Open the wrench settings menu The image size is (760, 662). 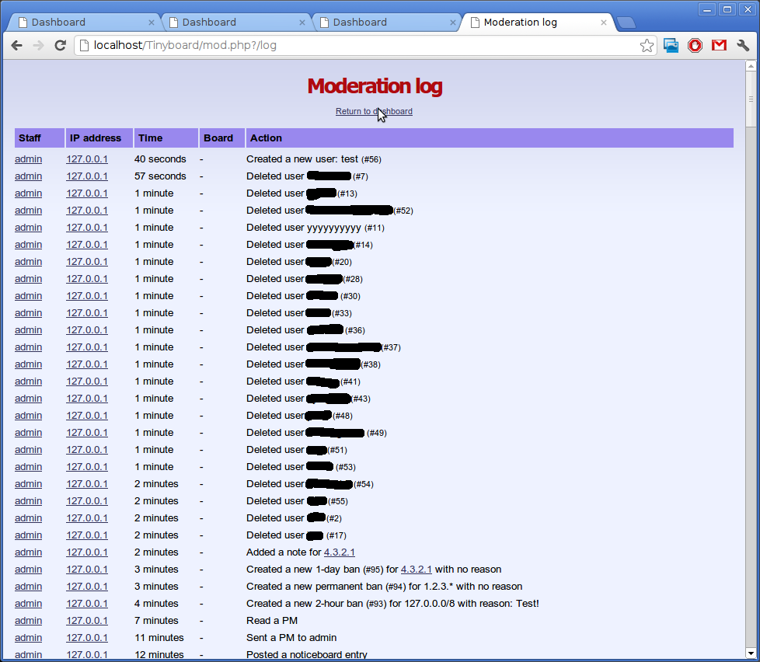743,46
